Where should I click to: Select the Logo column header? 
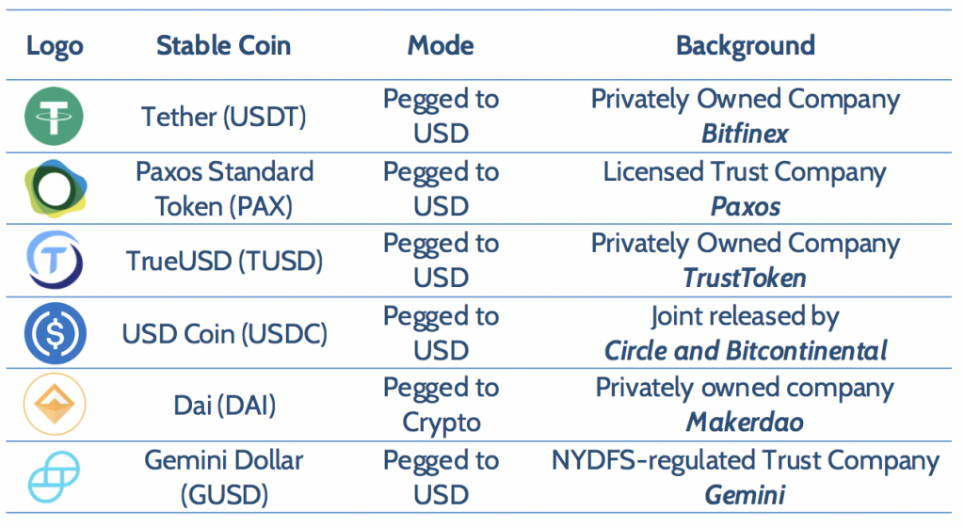click(55, 46)
